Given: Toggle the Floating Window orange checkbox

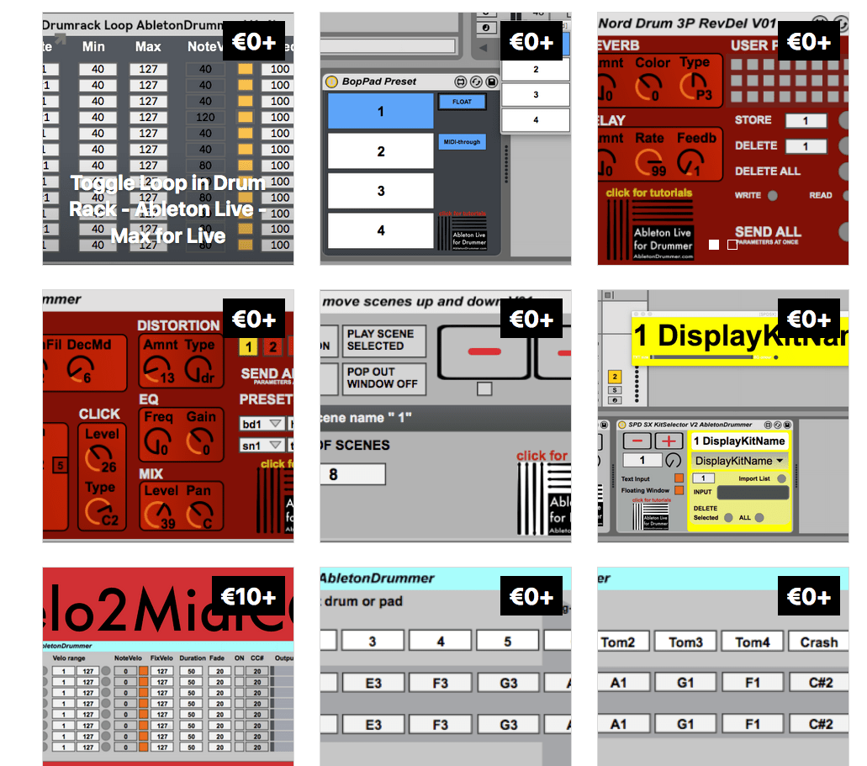Looking at the screenshot, I should coord(679,490).
